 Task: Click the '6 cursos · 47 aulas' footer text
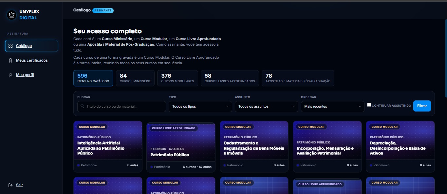click(197, 167)
